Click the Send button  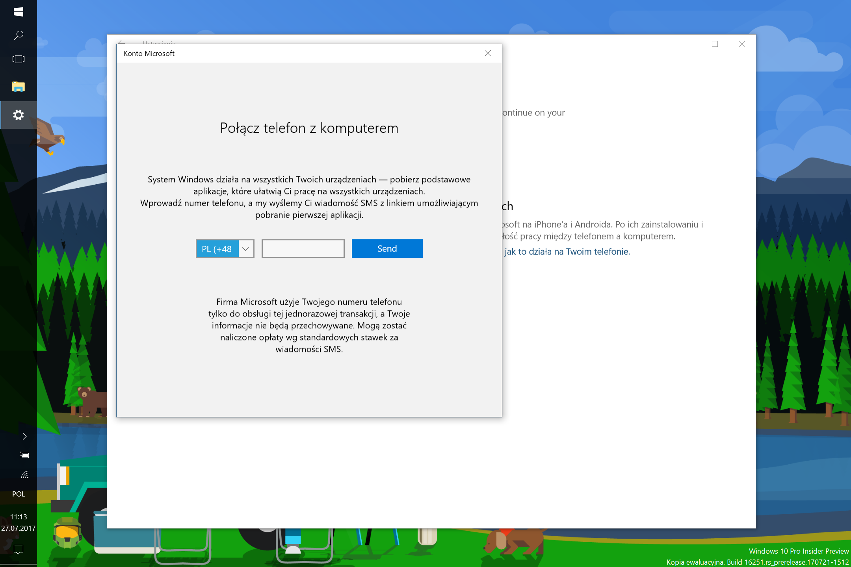[387, 248]
